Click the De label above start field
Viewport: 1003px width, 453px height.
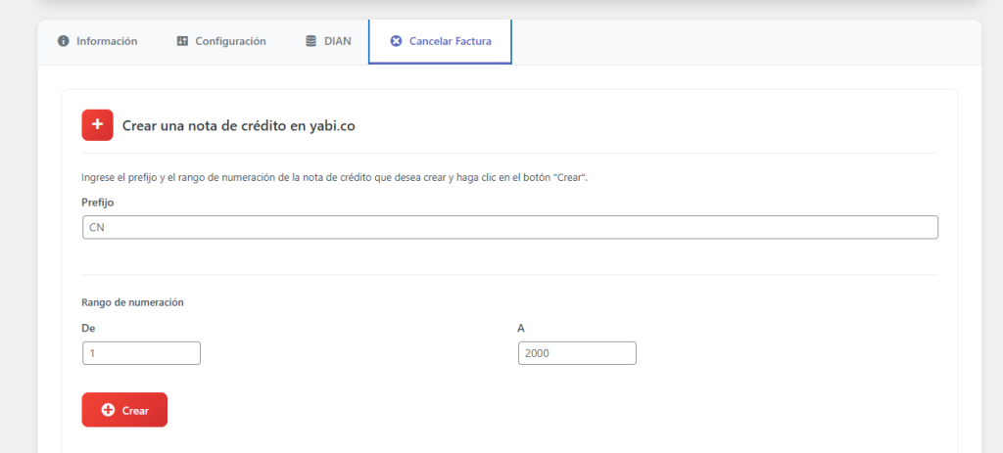(x=88, y=329)
